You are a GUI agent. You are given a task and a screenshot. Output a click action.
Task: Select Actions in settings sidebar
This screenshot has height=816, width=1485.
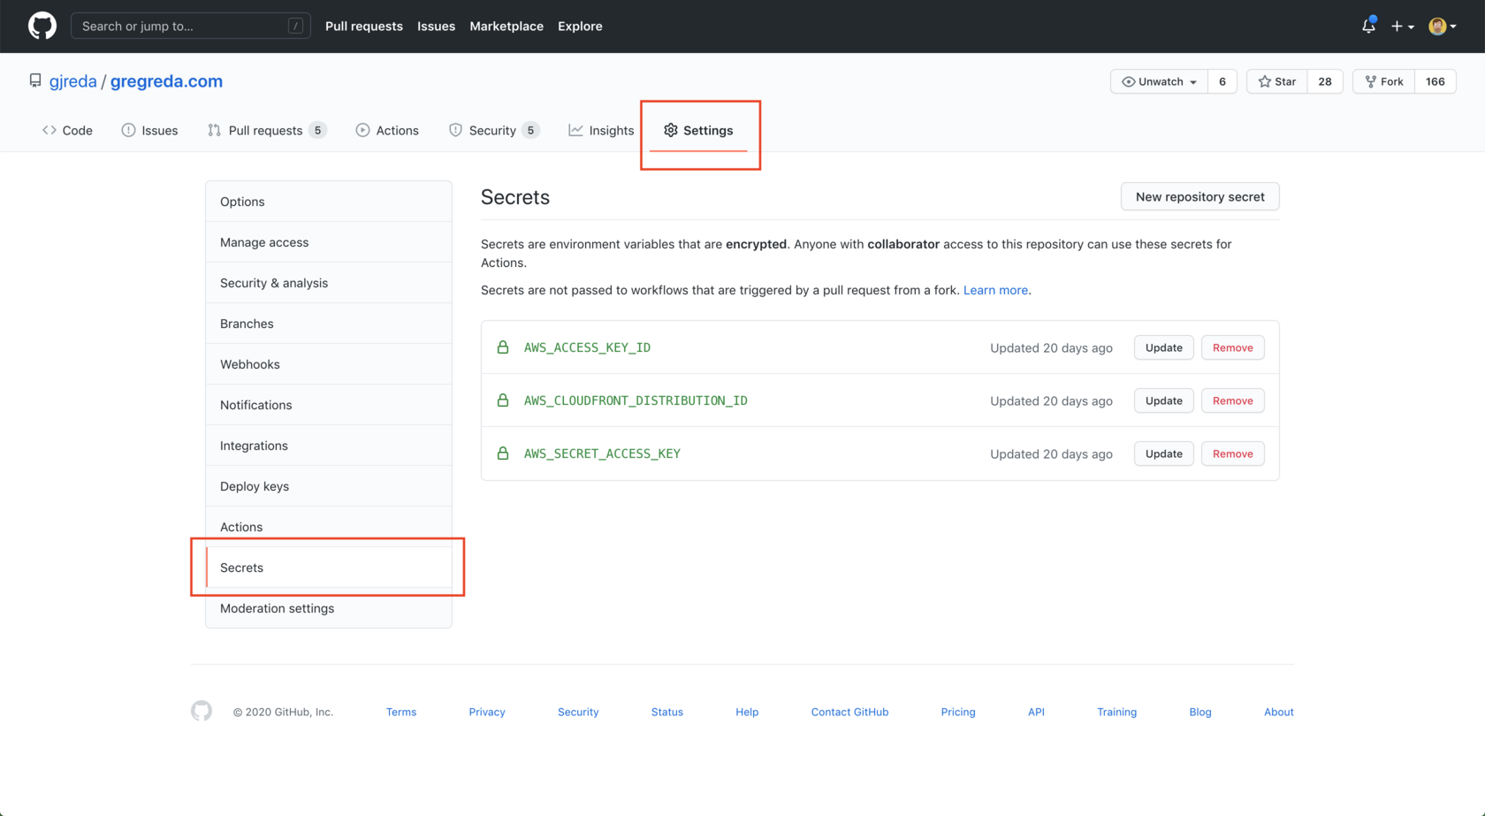pyautogui.click(x=329, y=527)
